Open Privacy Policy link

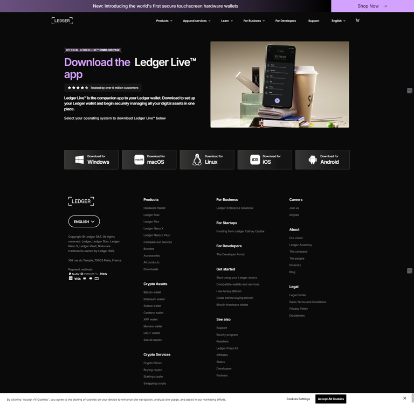pos(298,309)
